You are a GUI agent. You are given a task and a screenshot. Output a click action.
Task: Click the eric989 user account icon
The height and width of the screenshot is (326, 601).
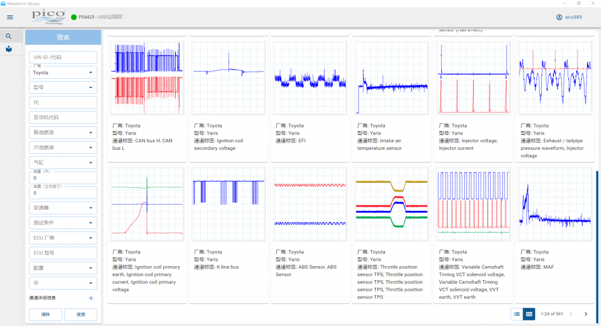coord(559,17)
